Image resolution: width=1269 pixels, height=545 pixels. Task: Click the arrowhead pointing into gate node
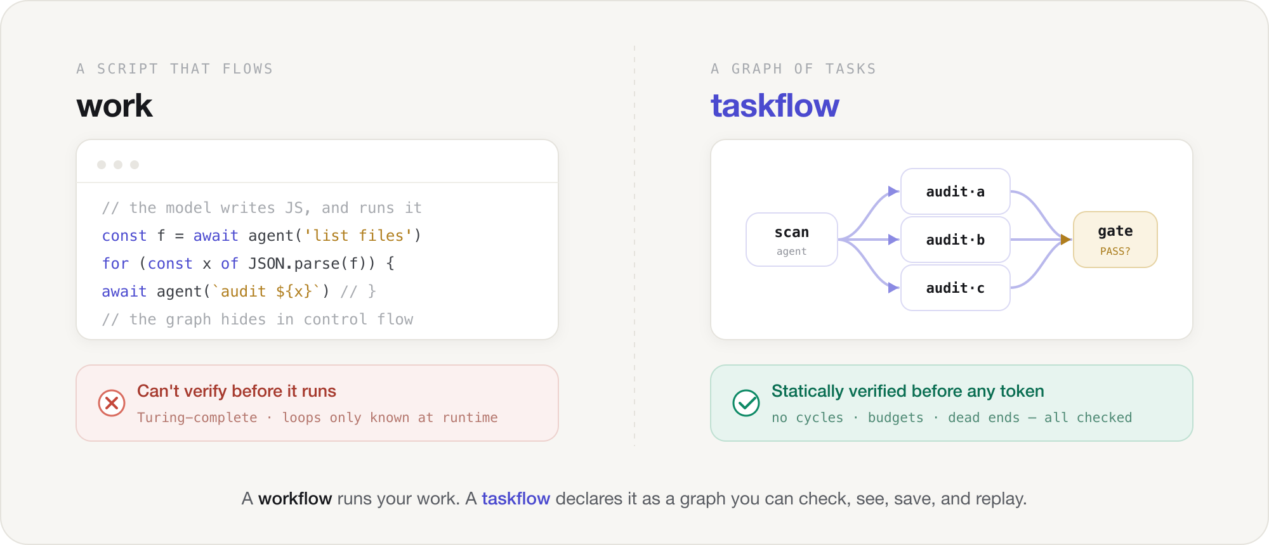click(x=1067, y=240)
